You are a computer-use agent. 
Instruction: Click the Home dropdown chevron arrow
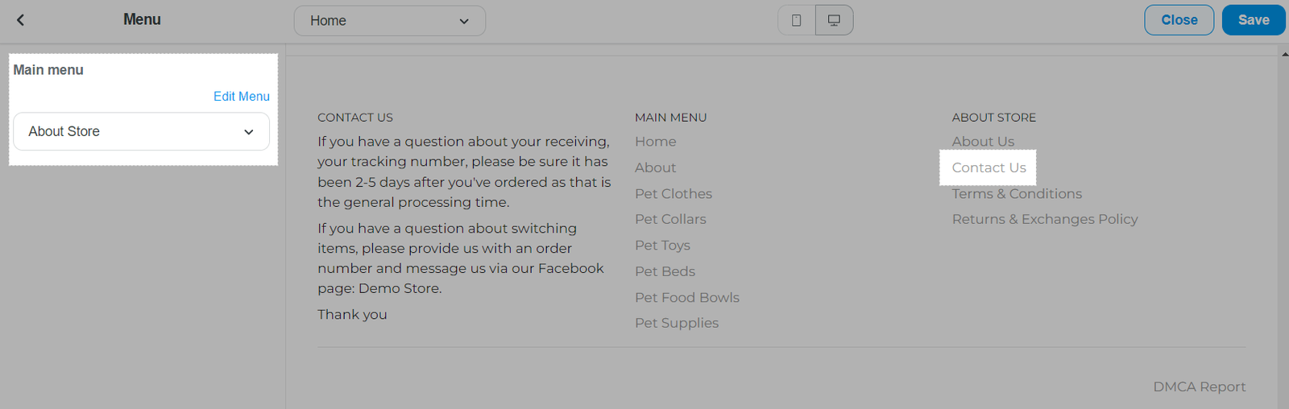(x=464, y=21)
